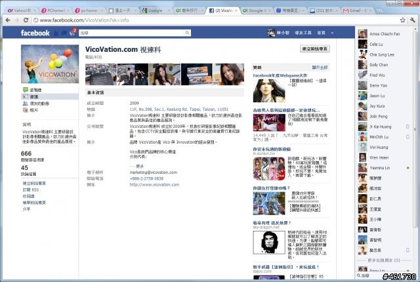The width and height of the screenshot is (420, 282).
Task: Click the show all sponsored link
Action: 320,68
